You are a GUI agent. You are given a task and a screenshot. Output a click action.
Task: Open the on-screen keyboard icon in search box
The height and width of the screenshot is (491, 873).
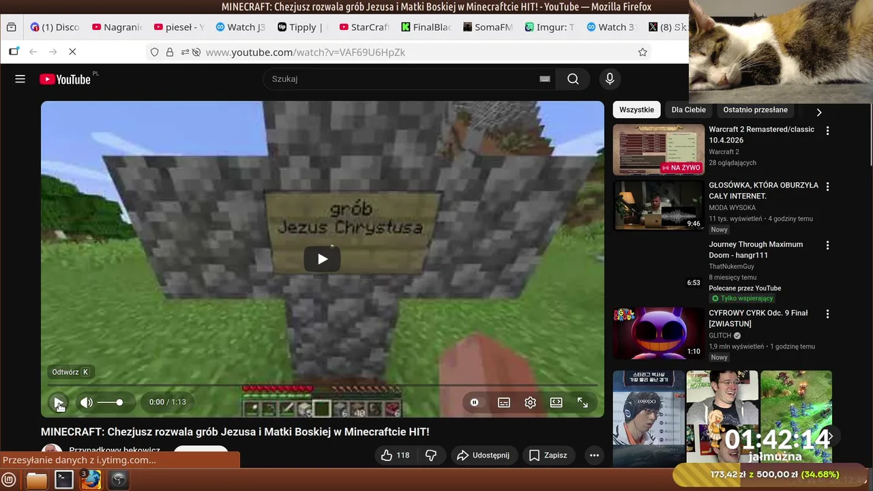pyautogui.click(x=544, y=79)
